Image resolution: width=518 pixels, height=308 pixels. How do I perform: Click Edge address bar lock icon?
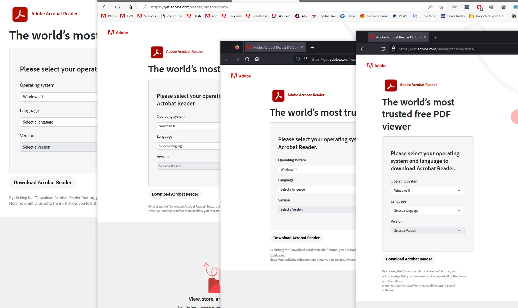click(145, 7)
